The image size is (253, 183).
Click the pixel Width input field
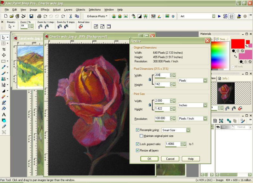tap(162, 75)
